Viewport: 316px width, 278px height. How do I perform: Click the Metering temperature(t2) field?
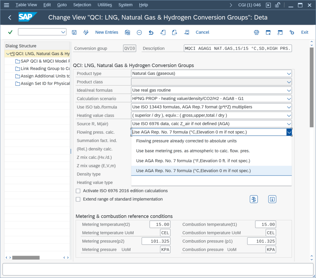160,224
